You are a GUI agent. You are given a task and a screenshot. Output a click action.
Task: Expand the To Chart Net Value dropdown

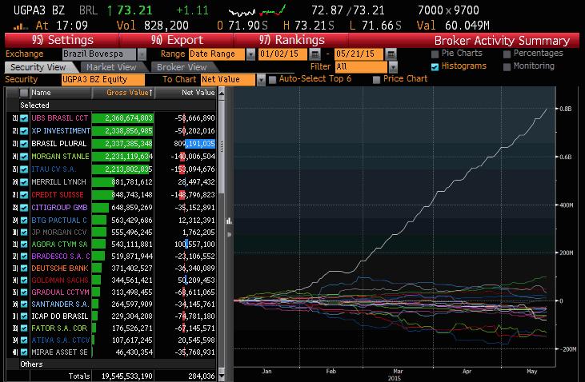point(261,80)
